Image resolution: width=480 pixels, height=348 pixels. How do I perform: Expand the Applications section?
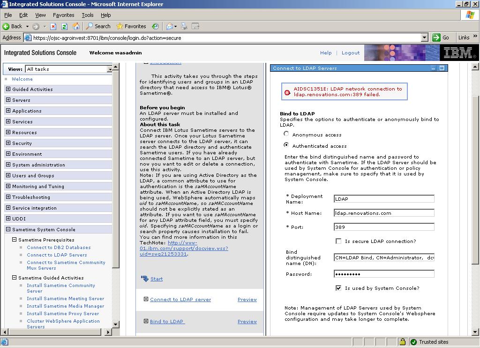tap(8, 111)
